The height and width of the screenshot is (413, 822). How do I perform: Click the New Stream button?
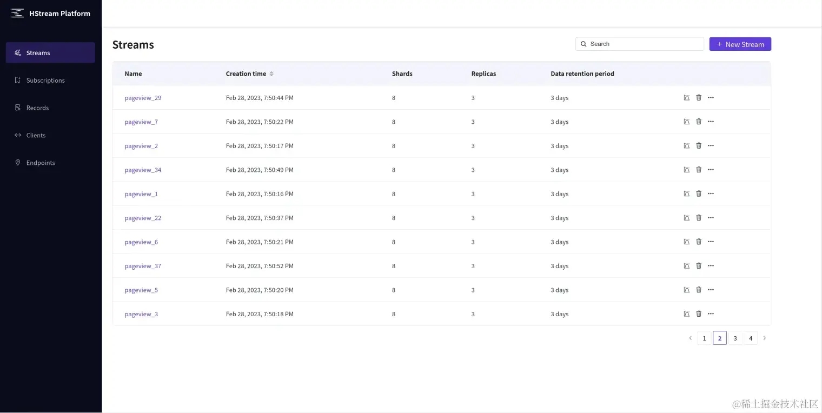(740, 44)
